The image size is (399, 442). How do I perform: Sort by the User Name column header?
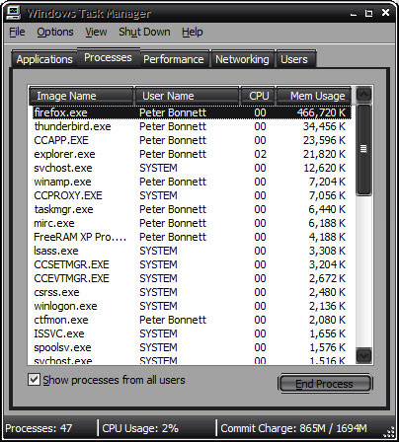click(x=187, y=96)
